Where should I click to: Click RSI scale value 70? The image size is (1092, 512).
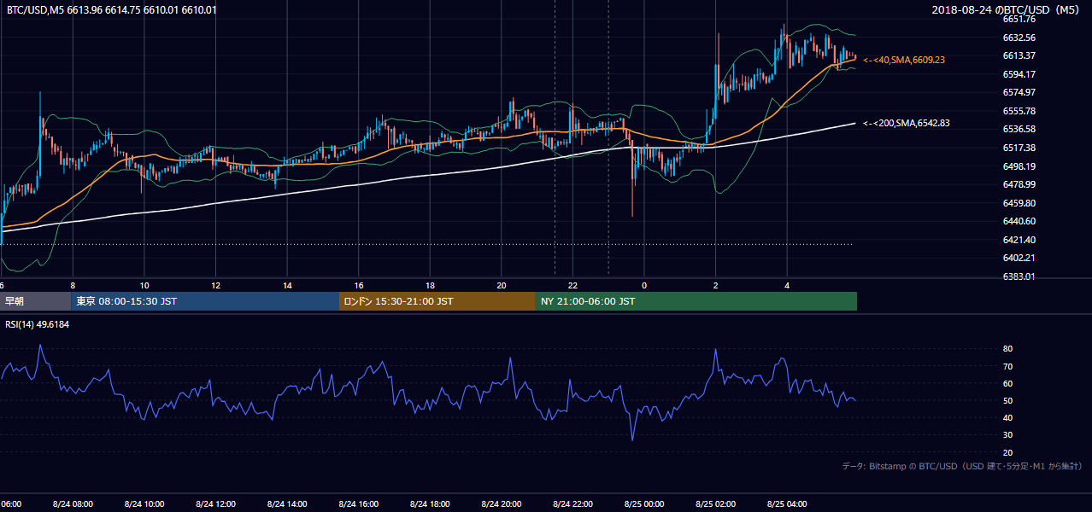[x=1007, y=366]
